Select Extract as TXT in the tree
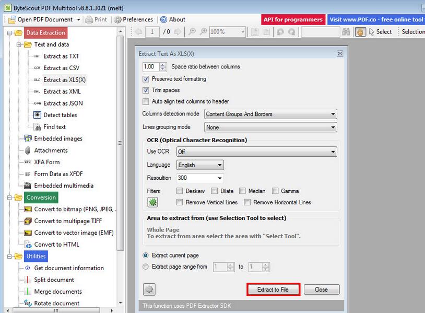425x313 pixels. pos(61,56)
